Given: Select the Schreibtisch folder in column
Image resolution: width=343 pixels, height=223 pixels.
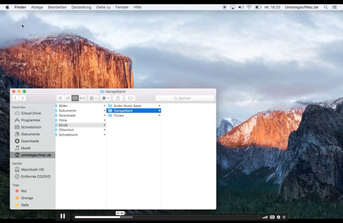Looking at the screenshot, I should point(81,135).
